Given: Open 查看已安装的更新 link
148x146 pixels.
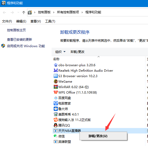Looking at the screenshot, I should [20, 40].
